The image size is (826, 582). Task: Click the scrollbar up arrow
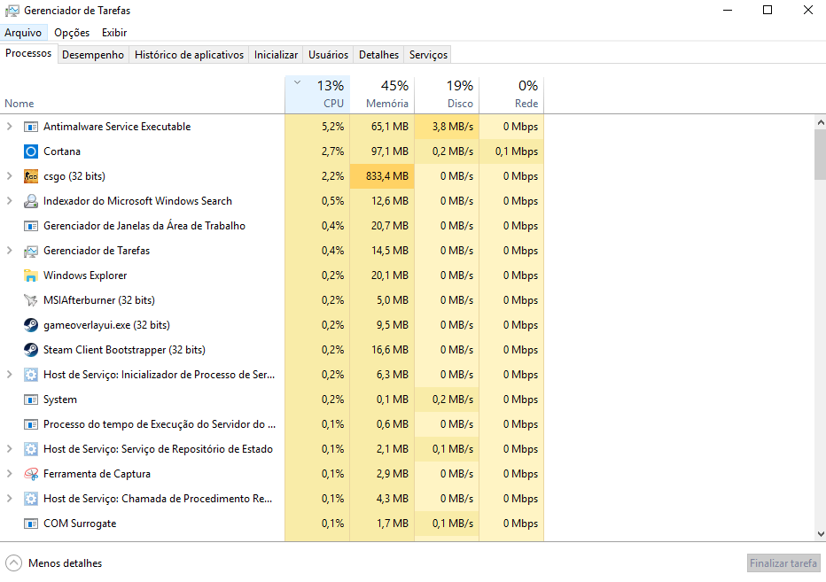click(x=820, y=123)
